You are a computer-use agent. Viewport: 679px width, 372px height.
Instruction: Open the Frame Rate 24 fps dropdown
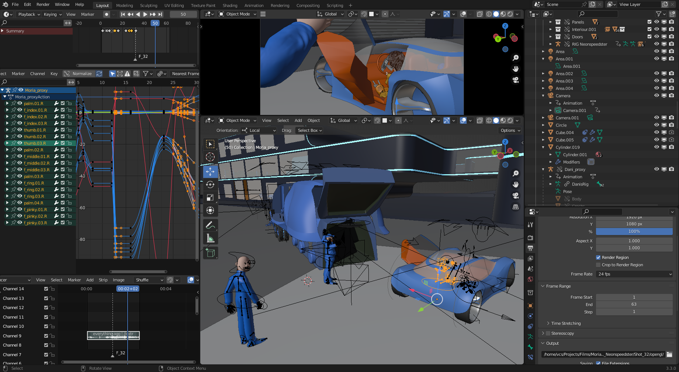point(634,274)
